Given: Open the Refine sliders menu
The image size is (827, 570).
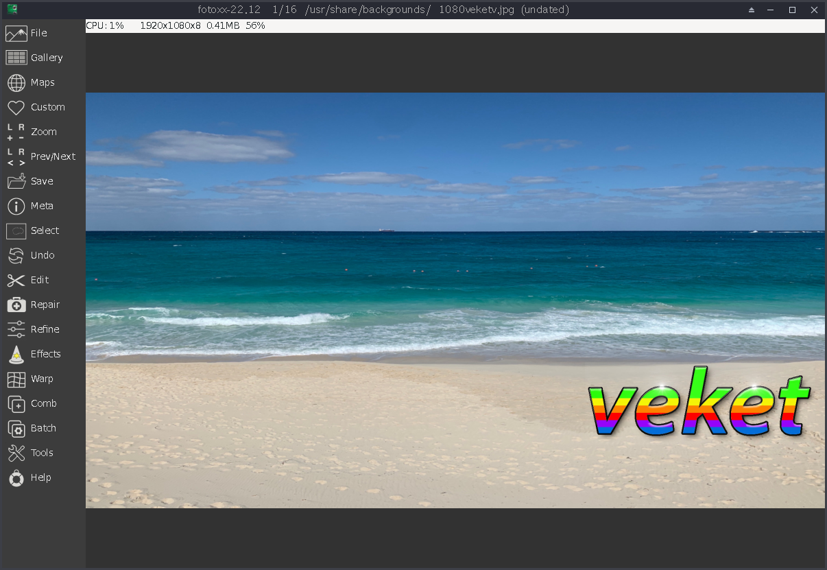Looking at the screenshot, I should [34, 329].
